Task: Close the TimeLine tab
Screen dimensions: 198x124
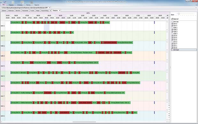Action: 60,11
